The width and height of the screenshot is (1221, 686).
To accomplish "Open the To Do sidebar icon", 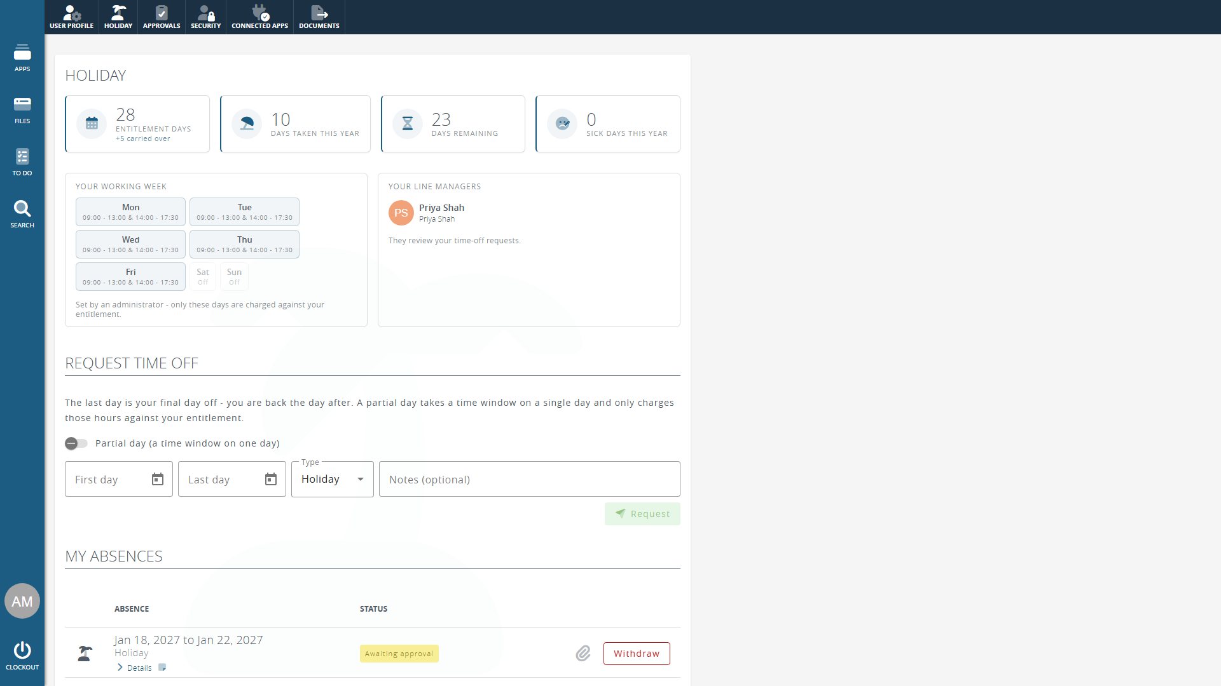I will 22,161.
